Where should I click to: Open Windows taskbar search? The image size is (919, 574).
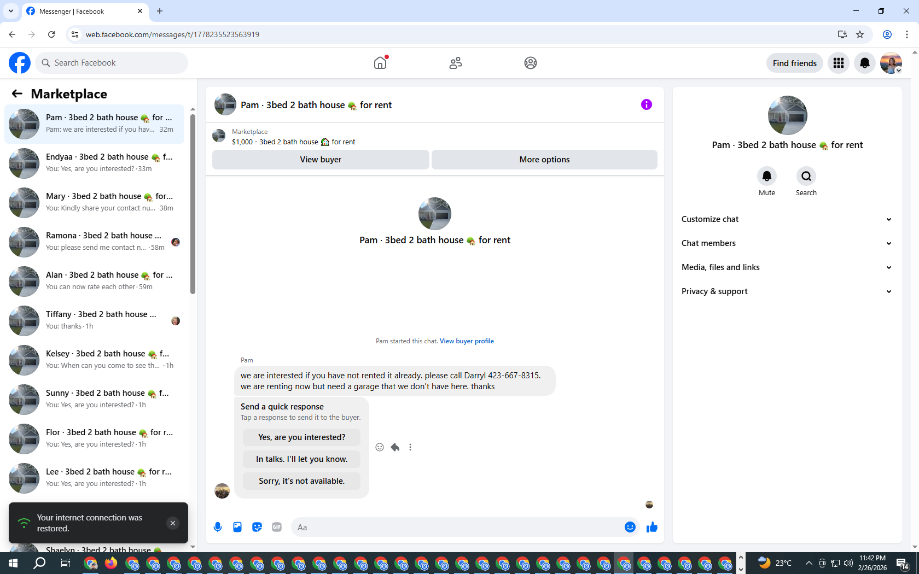[39, 563]
